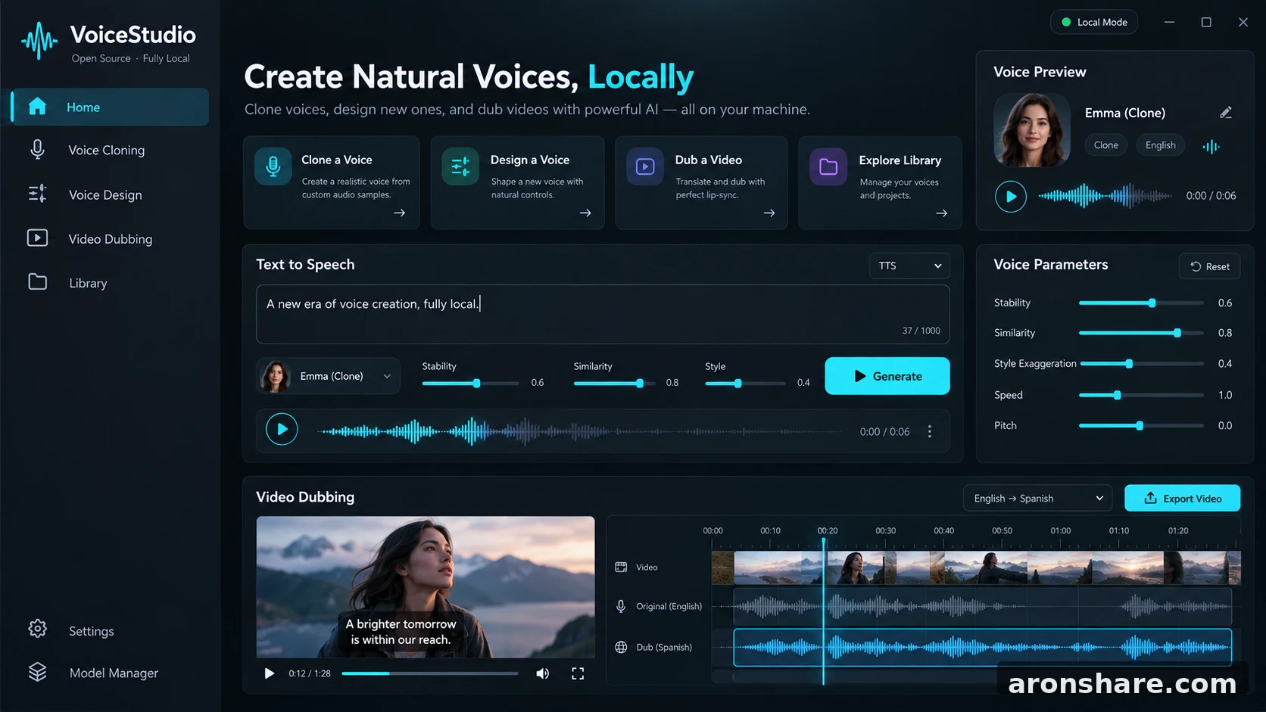Click the fullscreen icon under video preview
1266x712 pixels.
click(x=578, y=673)
